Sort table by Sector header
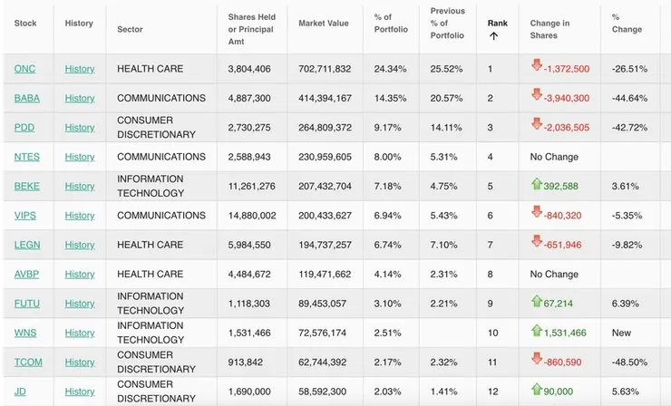Screen dimensions: 671x406 [x=130, y=29]
